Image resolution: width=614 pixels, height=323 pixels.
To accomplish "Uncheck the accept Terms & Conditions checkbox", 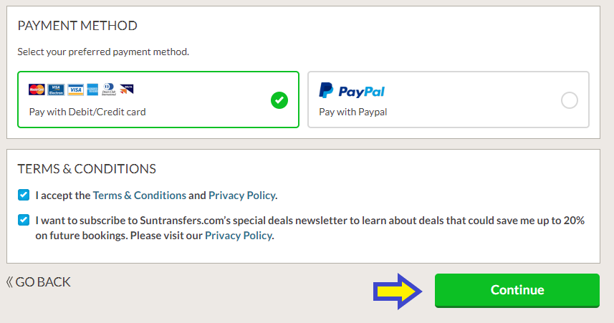I will [24, 195].
